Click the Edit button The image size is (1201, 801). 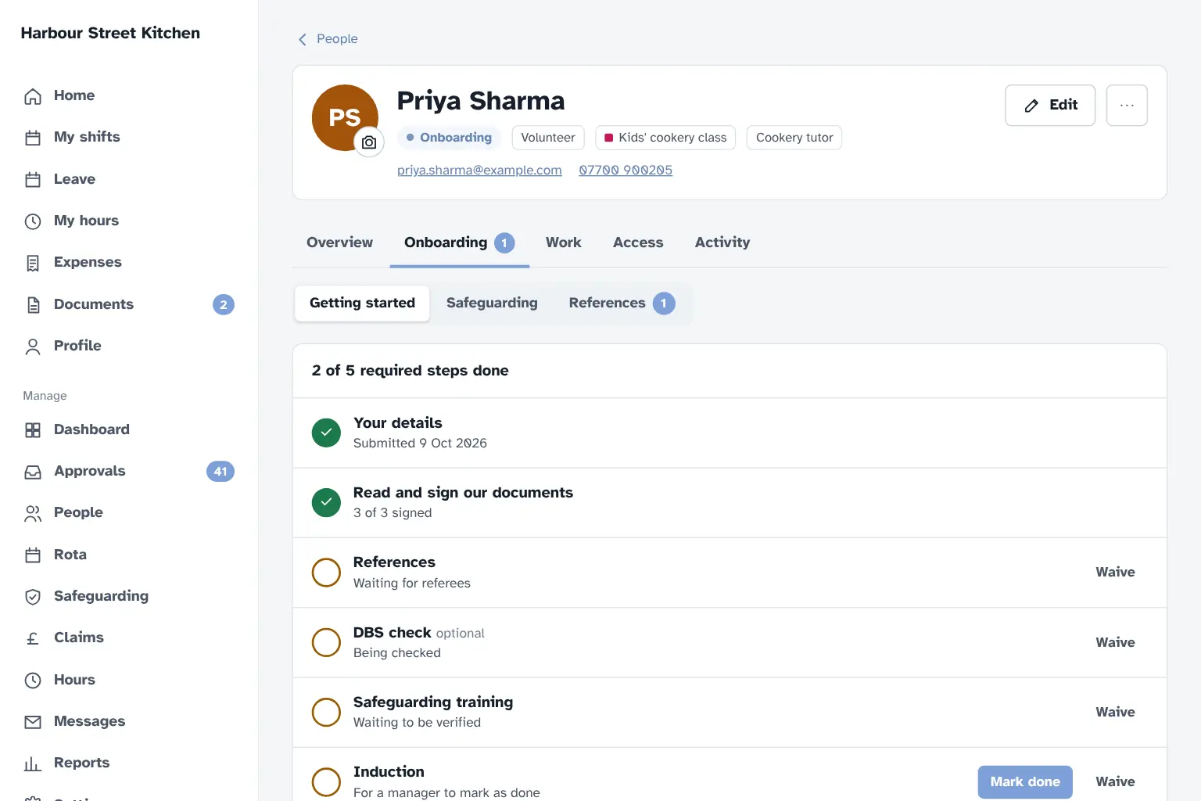[x=1050, y=105]
